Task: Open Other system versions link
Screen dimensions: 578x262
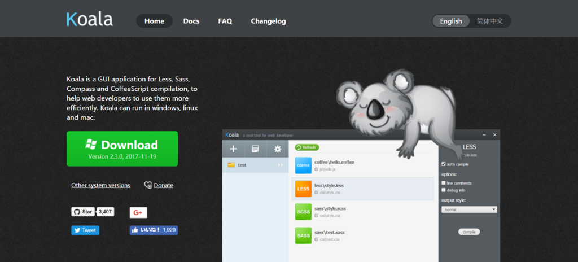Action: point(100,185)
